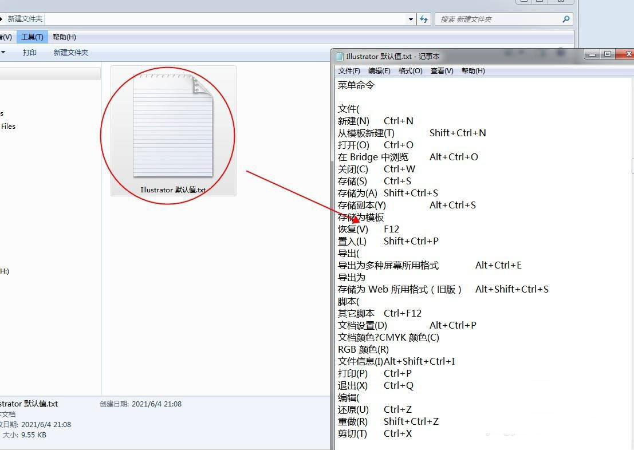Click the 新建(N) Ctrl+N line
This screenshot has width=634, height=450.
point(376,121)
